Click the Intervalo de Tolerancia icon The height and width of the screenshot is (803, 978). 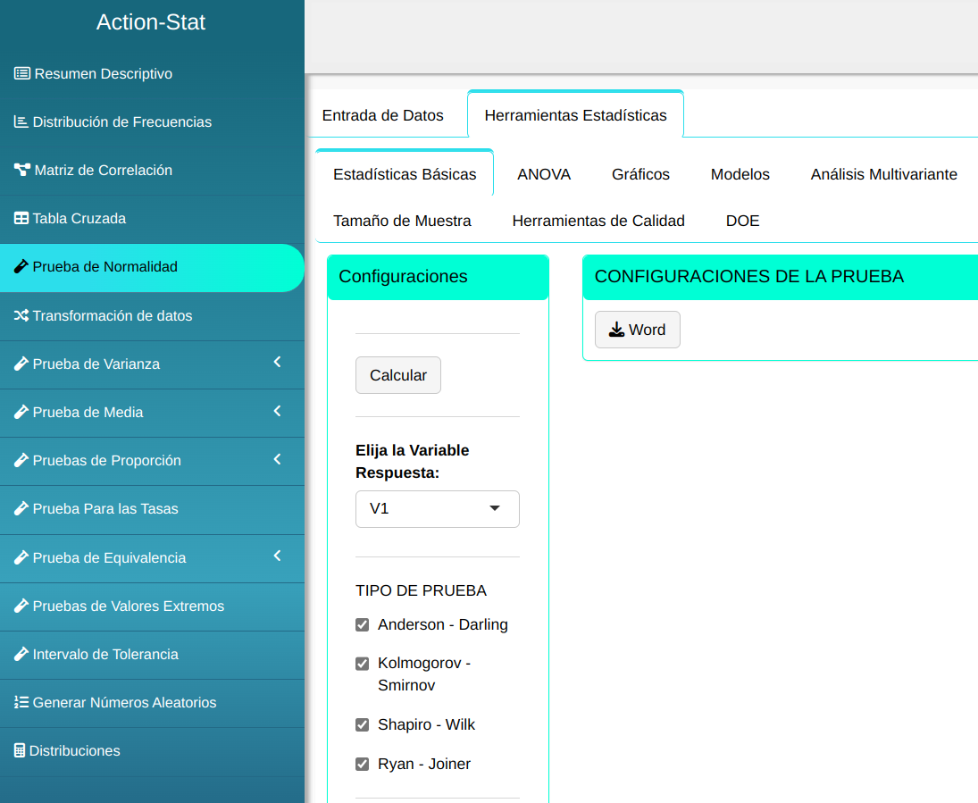click(x=21, y=654)
